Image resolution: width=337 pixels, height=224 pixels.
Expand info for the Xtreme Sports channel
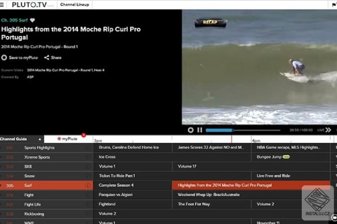[x=88, y=157]
